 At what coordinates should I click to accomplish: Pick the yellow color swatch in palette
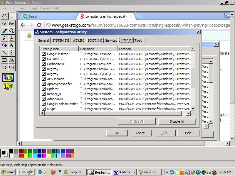click(x=26, y=156)
